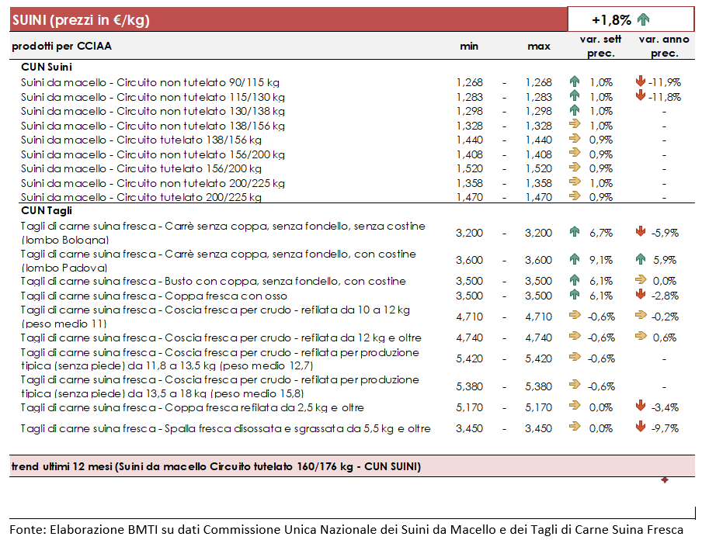Click row label 'Circuito non tutelato 115/130 kg'
Viewport: 702px width, 540px height.
[153, 97]
